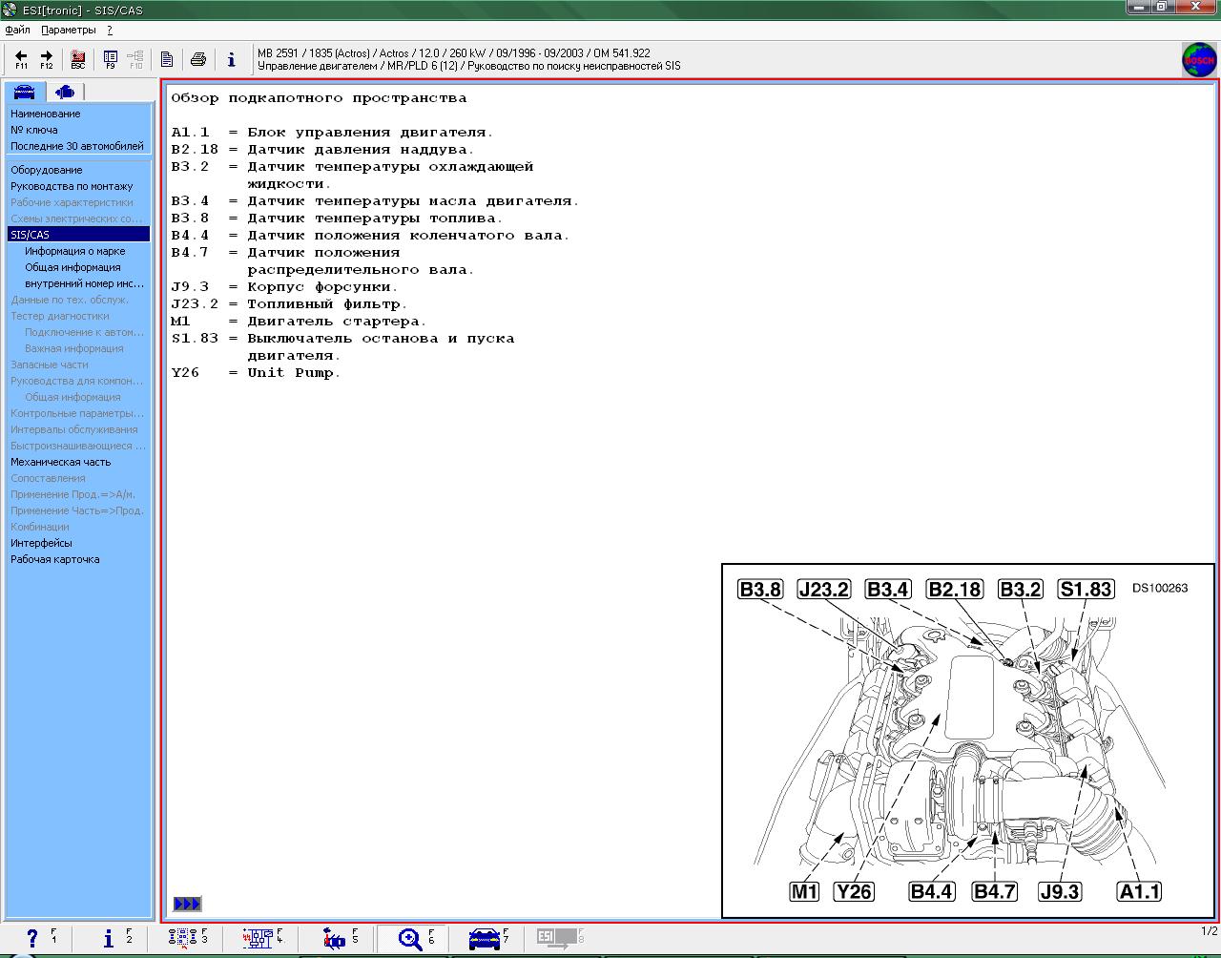The width and height of the screenshot is (1221, 958).
Task: Open Оборудование in the sidebar
Action: pyautogui.click(x=47, y=170)
